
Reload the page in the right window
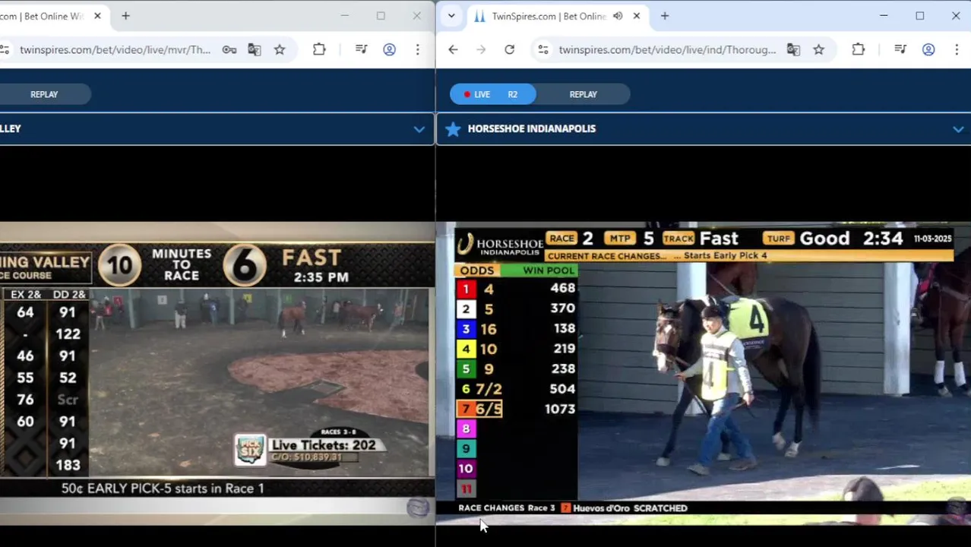point(509,49)
